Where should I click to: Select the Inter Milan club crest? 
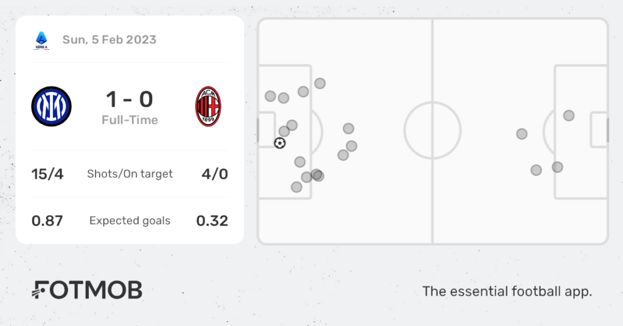point(51,106)
